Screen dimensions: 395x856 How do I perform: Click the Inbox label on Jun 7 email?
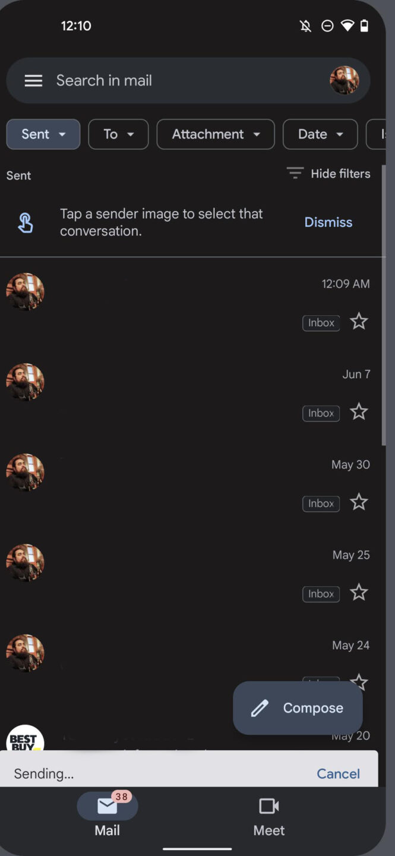click(x=321, y=413)
